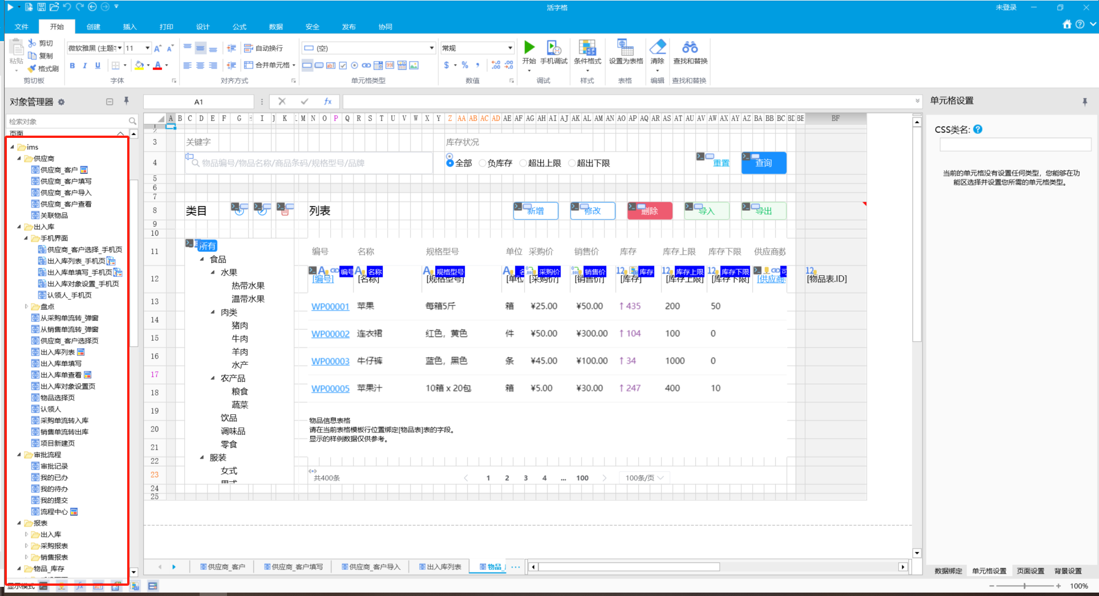This screenshot has width=1099, height=596.
Task: Click the font color red swatch
Action: tap(158, 66)
